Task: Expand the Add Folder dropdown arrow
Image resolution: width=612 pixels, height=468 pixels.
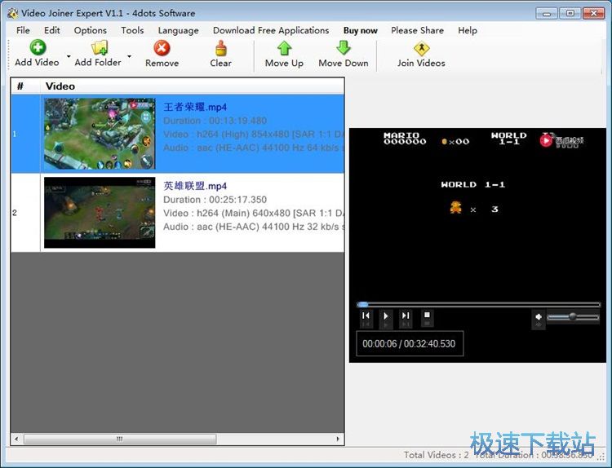Action: 129,56
